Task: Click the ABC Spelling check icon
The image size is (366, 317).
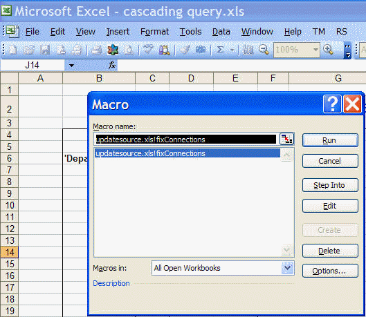Action: 148,49
